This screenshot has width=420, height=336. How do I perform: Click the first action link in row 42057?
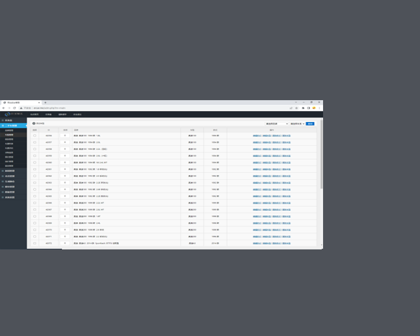click(x=257, y=142)
